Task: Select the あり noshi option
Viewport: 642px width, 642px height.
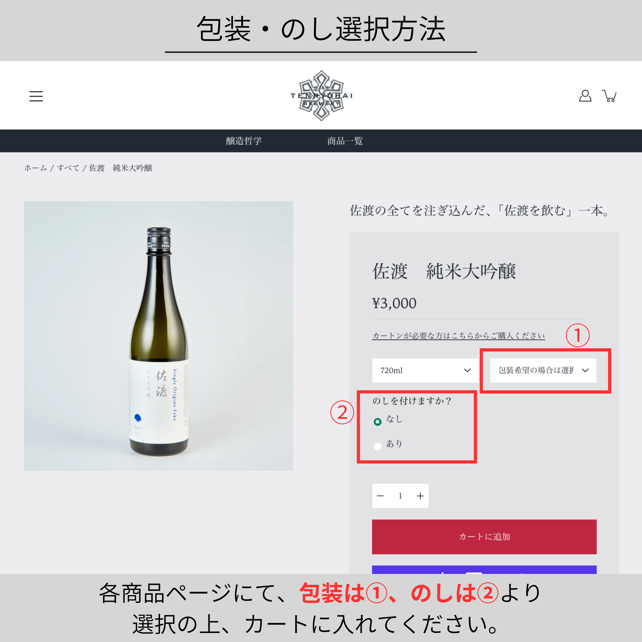Action: (x=377, y=446)
